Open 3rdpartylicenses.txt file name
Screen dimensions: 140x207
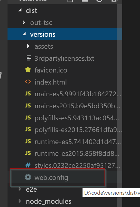(64, 58)
